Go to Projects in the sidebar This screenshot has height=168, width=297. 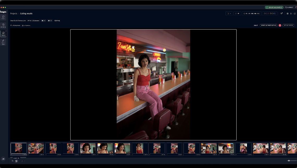[3, 34]
